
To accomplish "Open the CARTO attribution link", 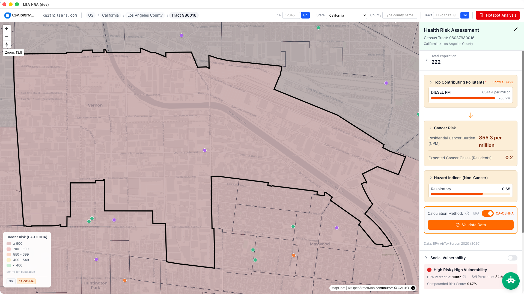I will click(403, 288).
